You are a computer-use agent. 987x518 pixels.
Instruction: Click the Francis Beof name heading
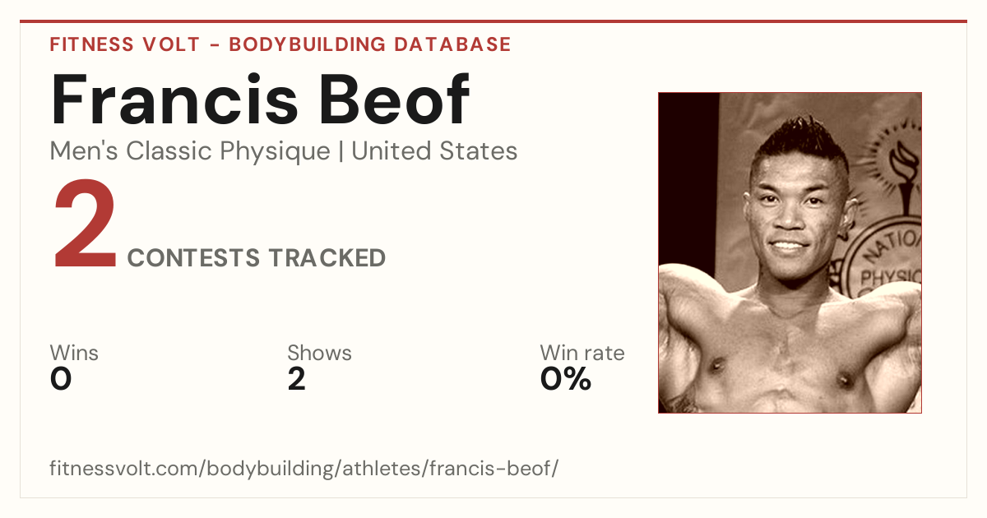260,99
